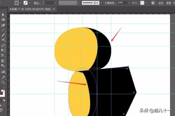Expand the 基本 brush definition dropdown
This screenshot has width=175, height=116.
(101, 2)
